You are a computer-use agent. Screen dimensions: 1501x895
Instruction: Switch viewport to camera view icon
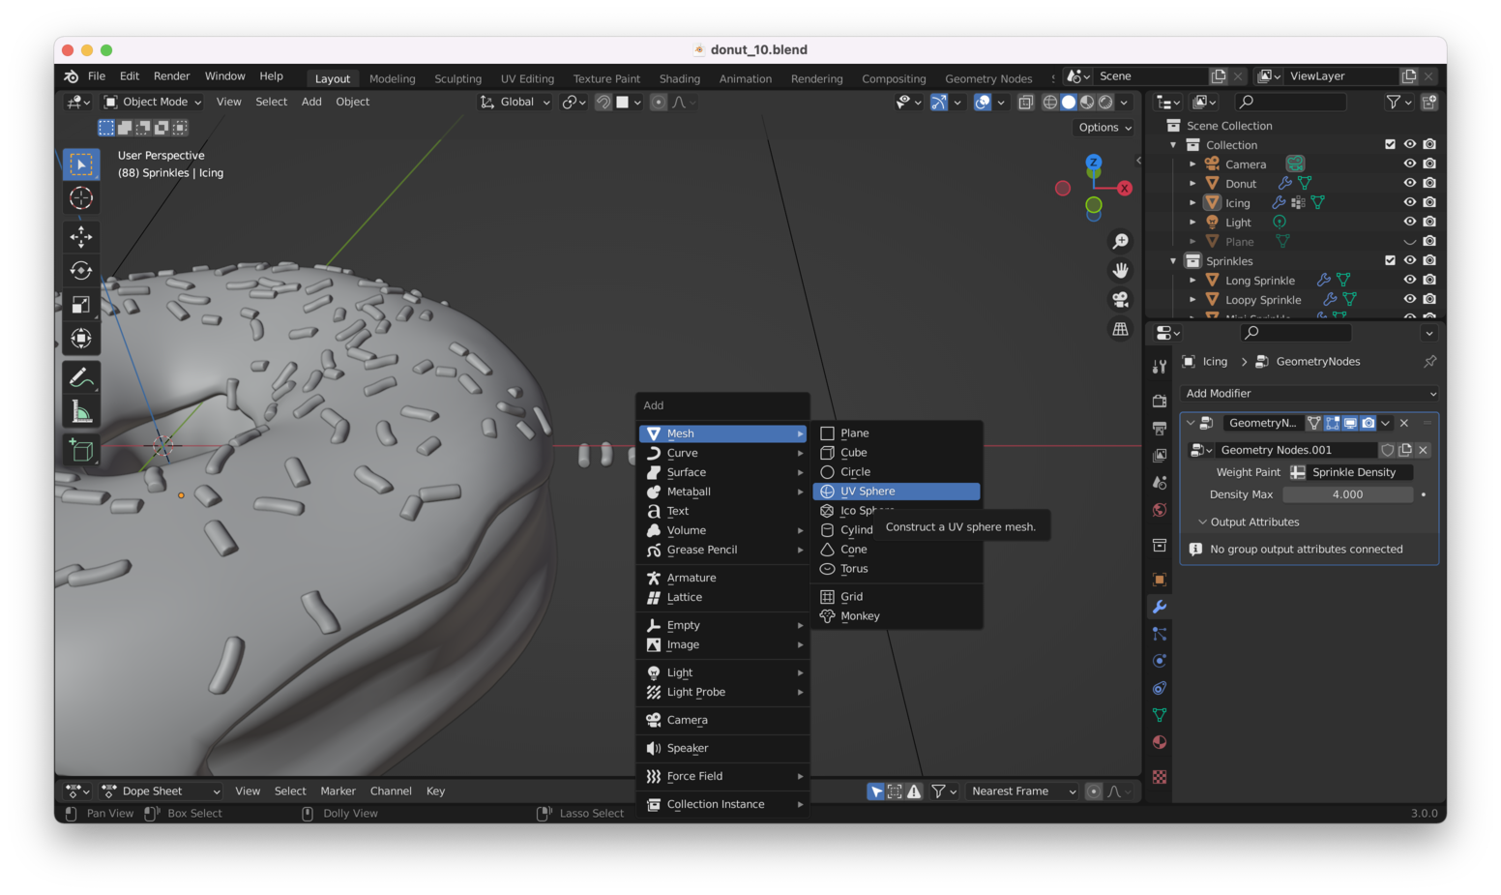pos(1120,299)
